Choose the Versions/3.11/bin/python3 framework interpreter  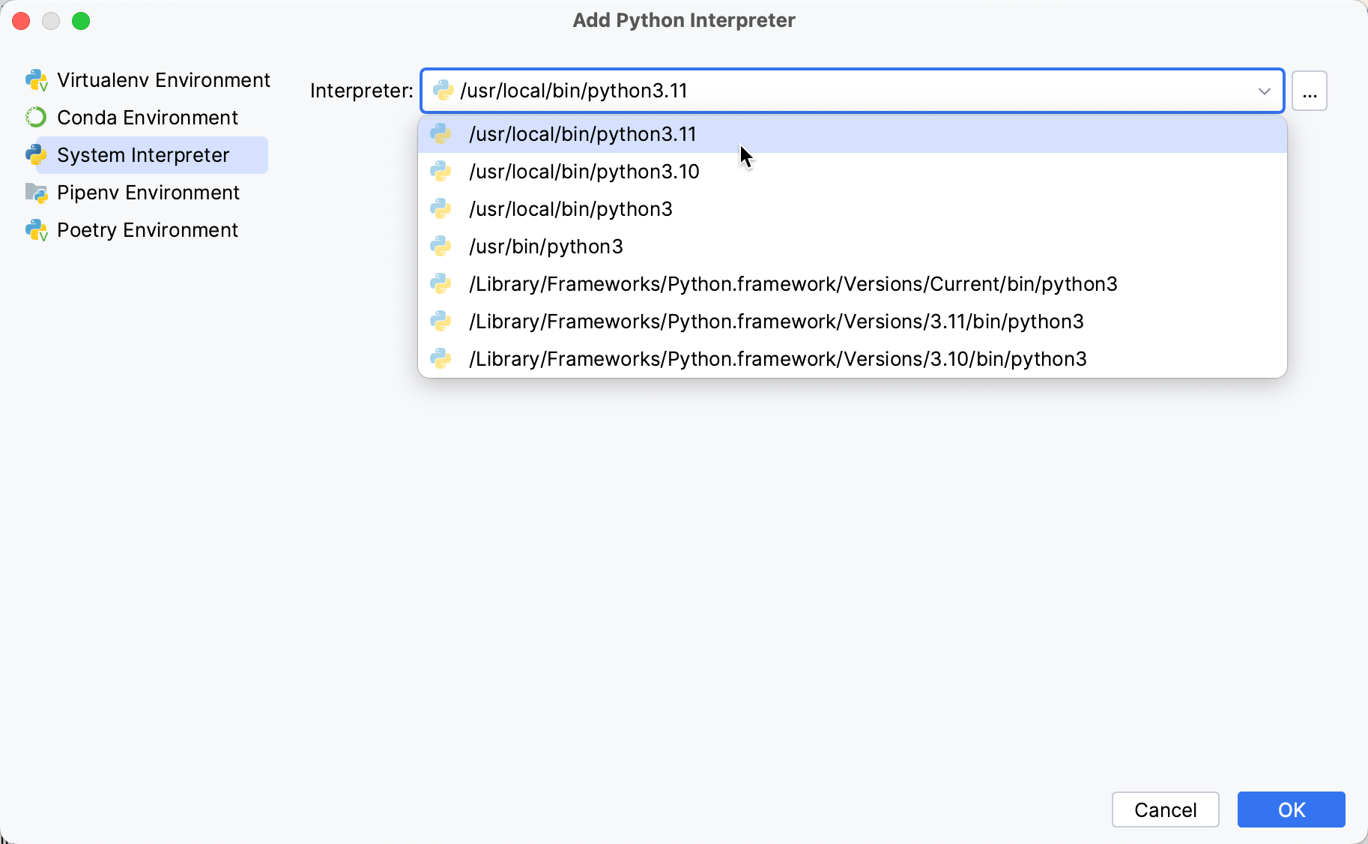coord(775,321)
